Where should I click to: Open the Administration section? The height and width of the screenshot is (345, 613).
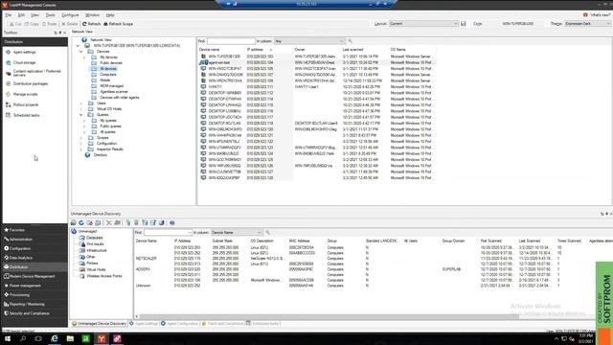(34, 239)
